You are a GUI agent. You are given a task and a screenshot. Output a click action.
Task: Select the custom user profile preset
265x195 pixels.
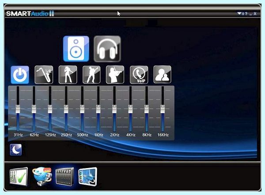point(162,75)
